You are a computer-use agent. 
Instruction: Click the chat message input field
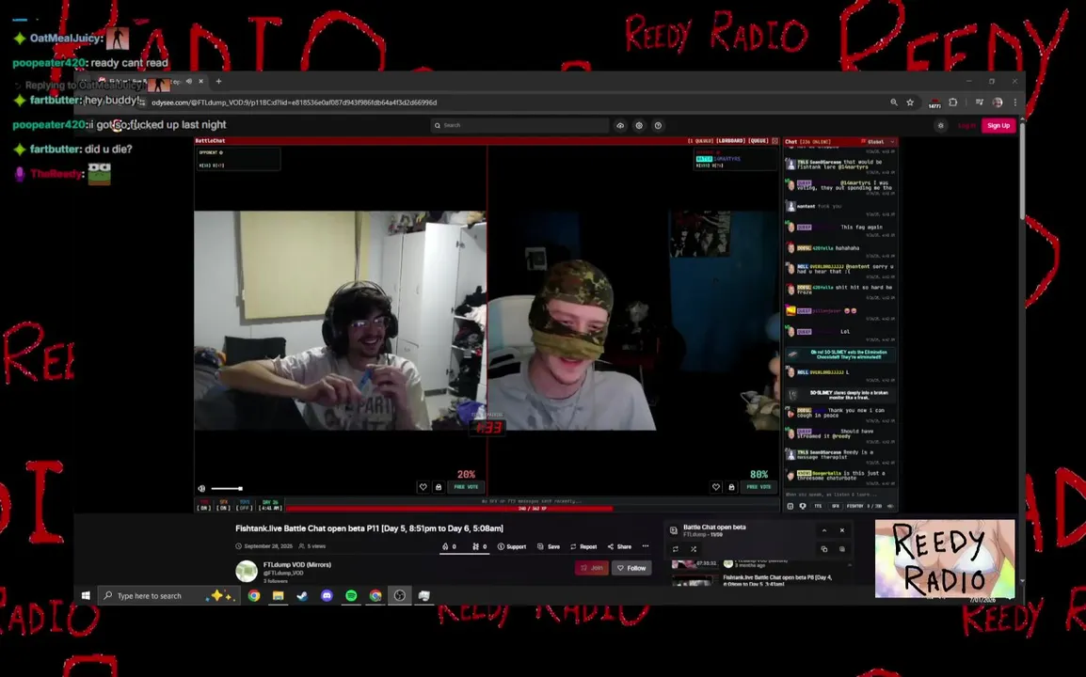[840, 495]
